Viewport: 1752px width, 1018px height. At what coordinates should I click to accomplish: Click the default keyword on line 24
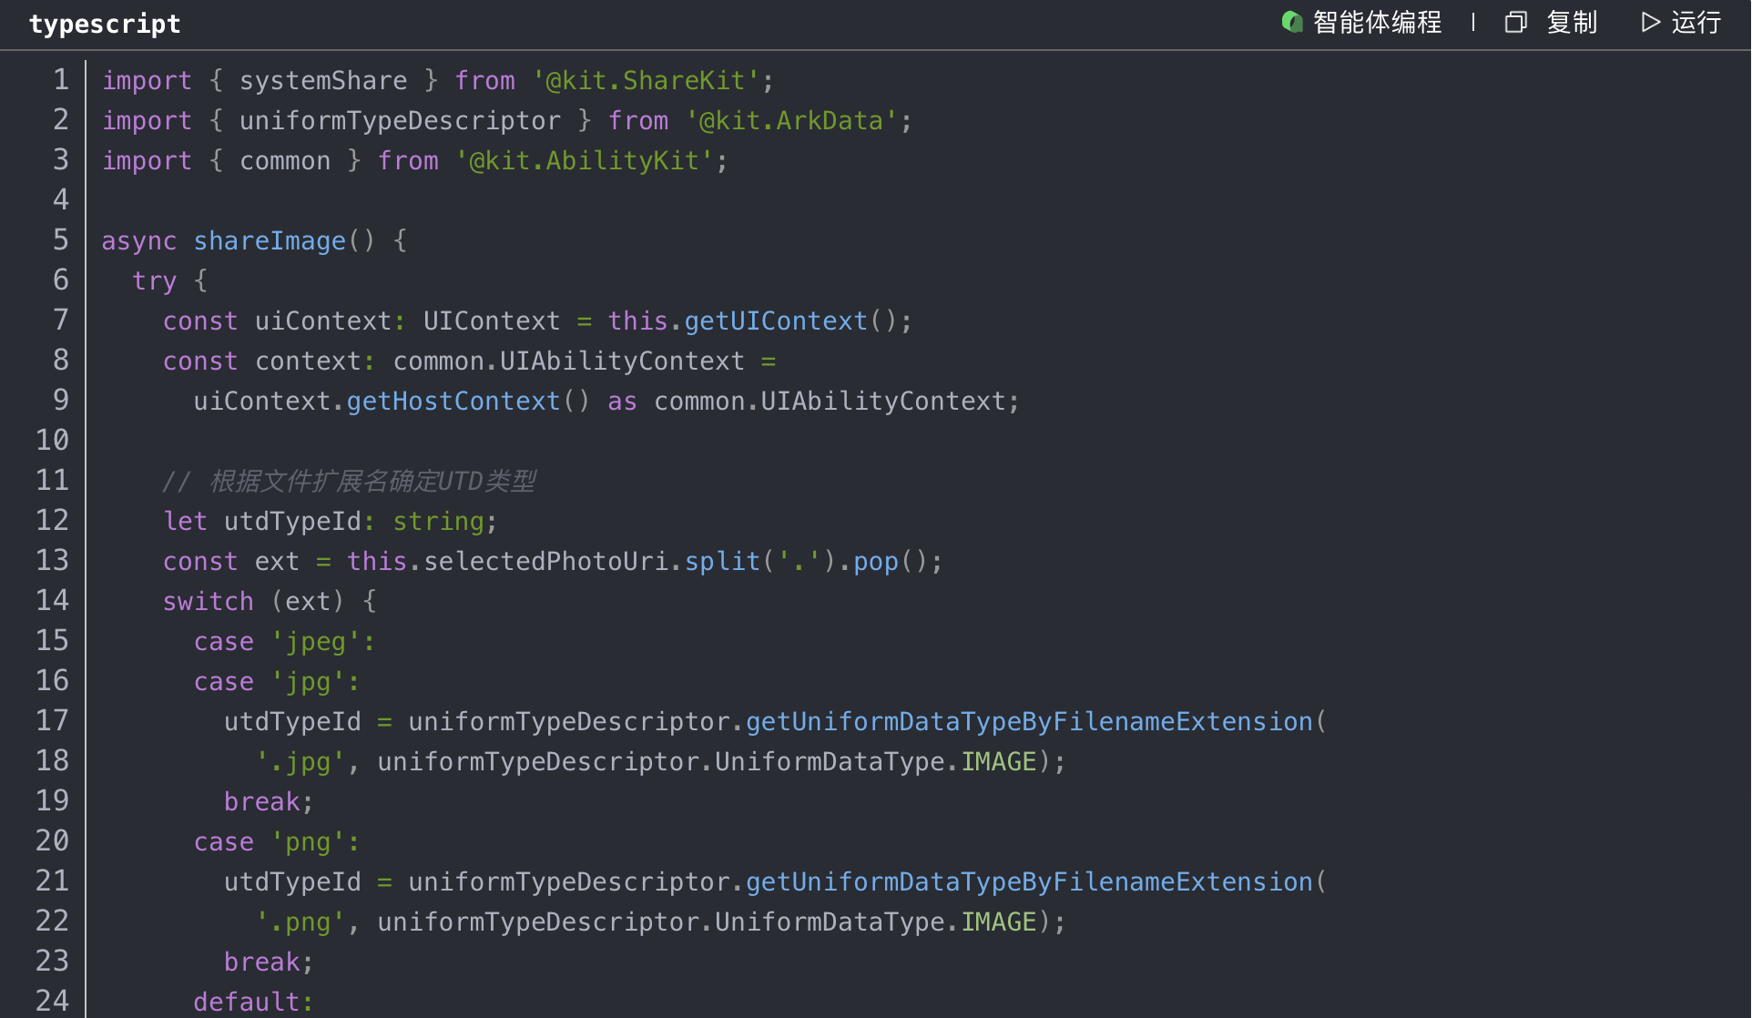246,1002
